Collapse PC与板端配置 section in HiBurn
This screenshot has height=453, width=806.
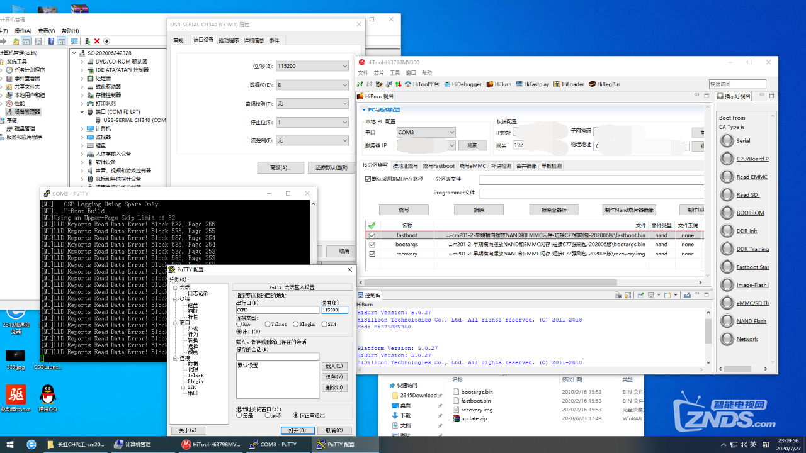(x=363, y=109)
